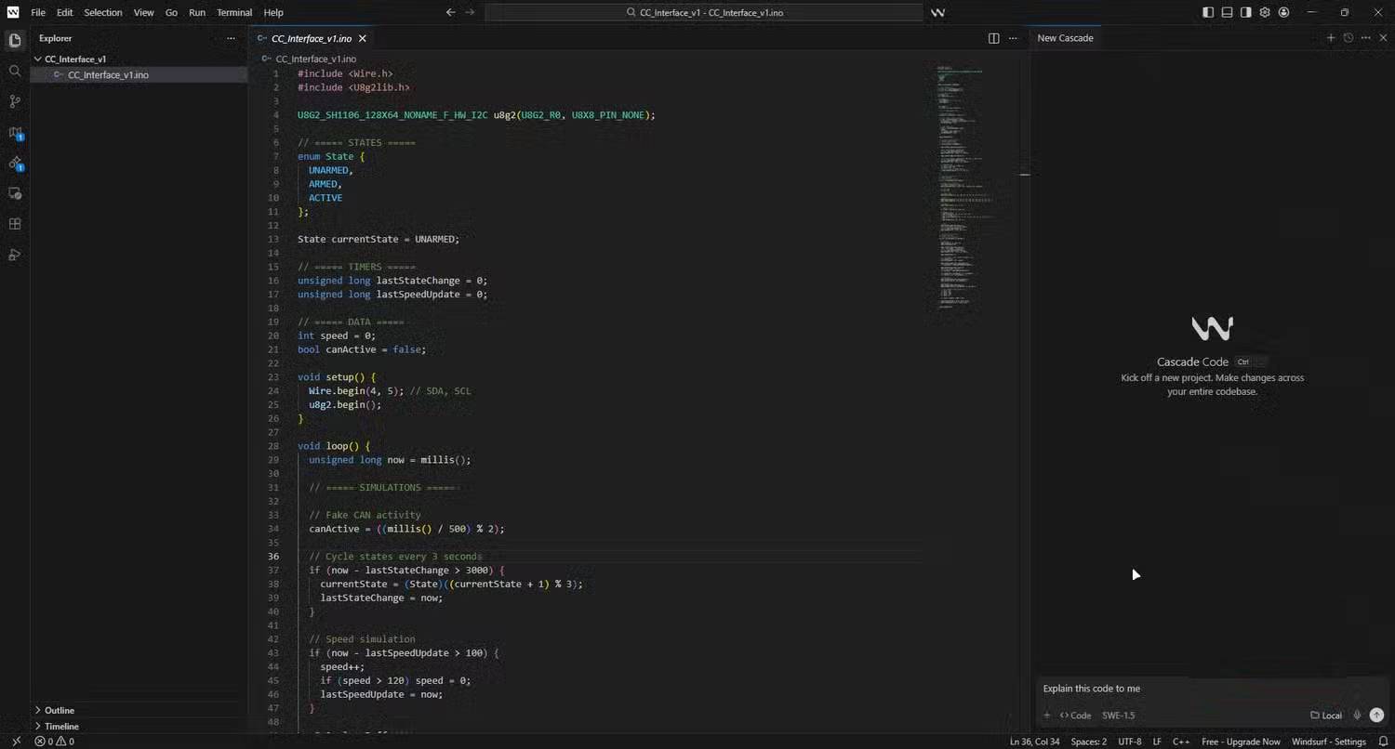Send the Cascade message with arrow button

(x=1376, y=715)
